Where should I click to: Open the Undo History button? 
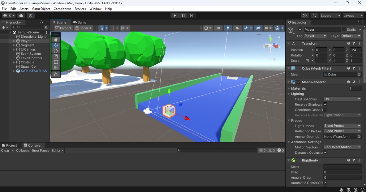[305, 16]
